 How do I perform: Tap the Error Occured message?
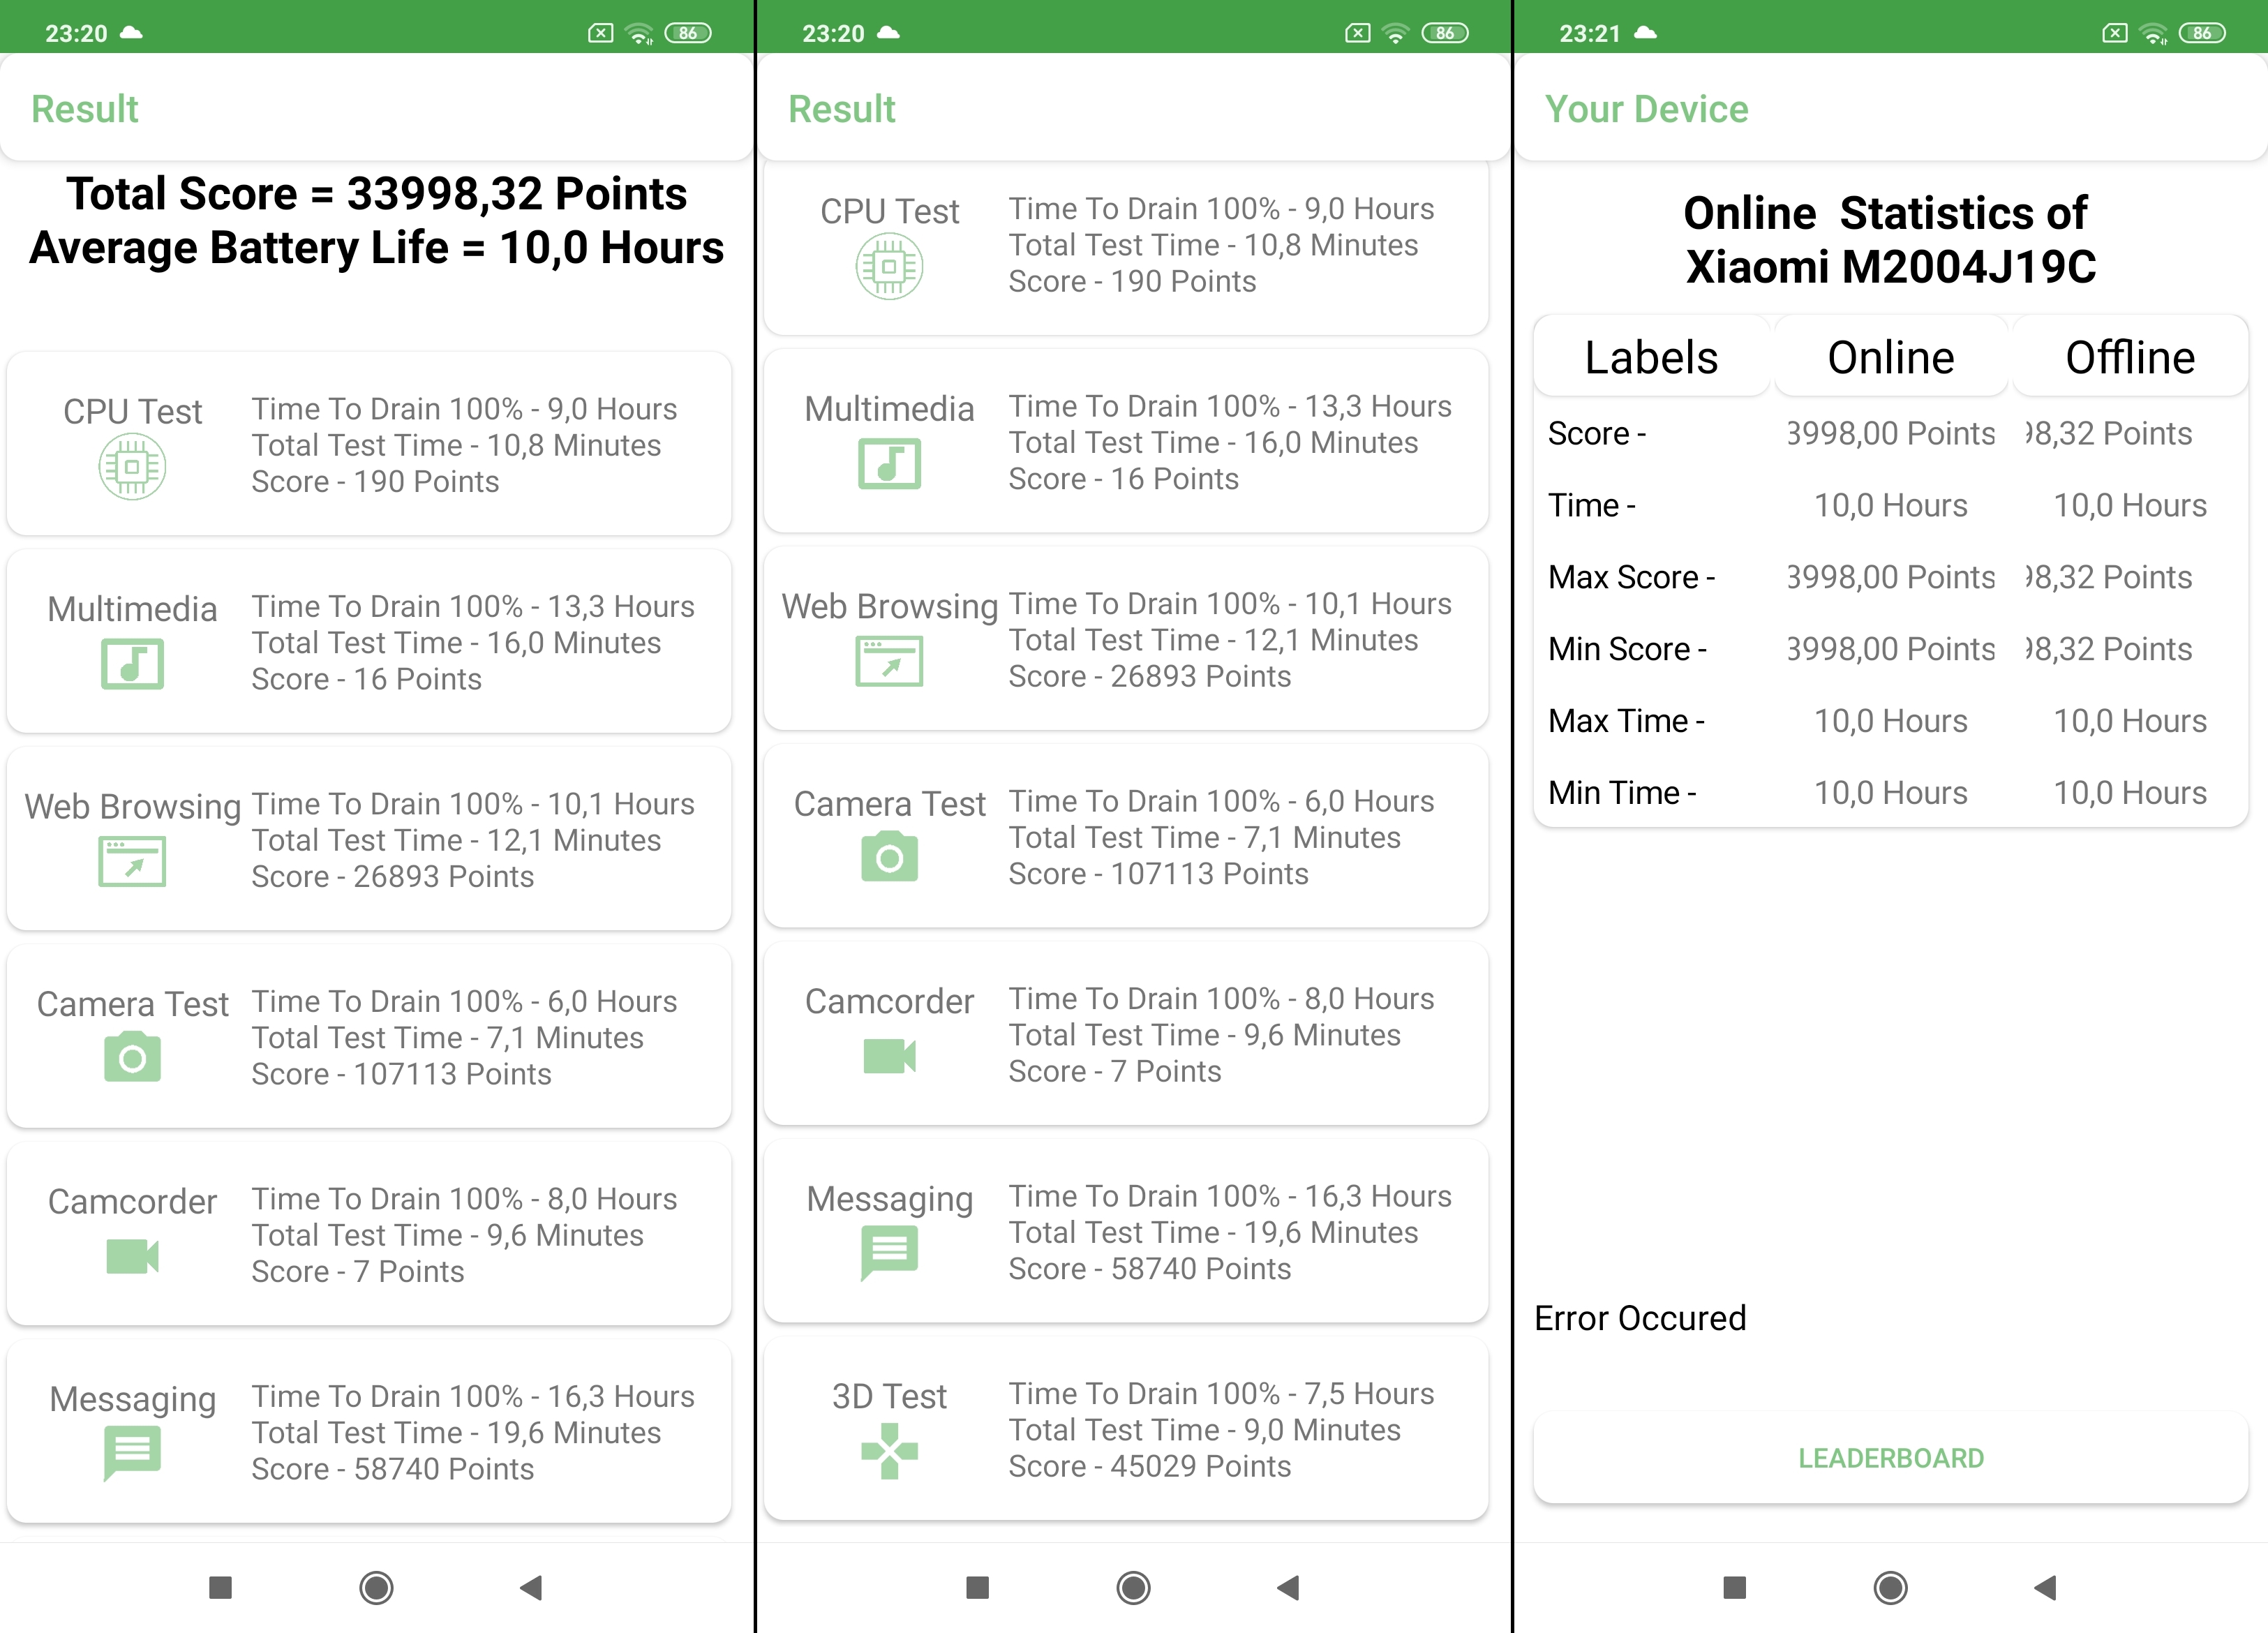click(x=1640, y=1318)
